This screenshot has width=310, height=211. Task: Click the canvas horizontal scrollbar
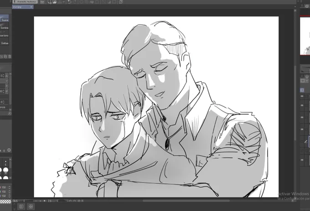[186, 201]
